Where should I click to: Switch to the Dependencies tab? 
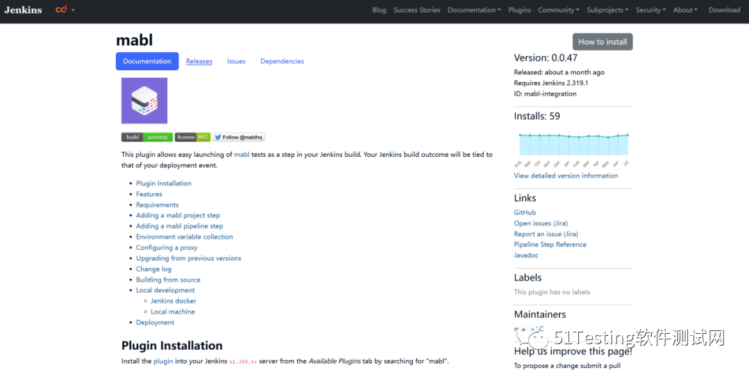[x=282, y=61]
